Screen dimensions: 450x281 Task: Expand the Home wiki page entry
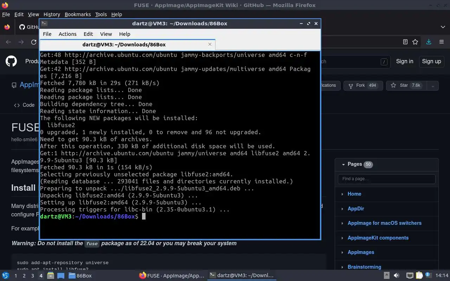coord(342,194)
